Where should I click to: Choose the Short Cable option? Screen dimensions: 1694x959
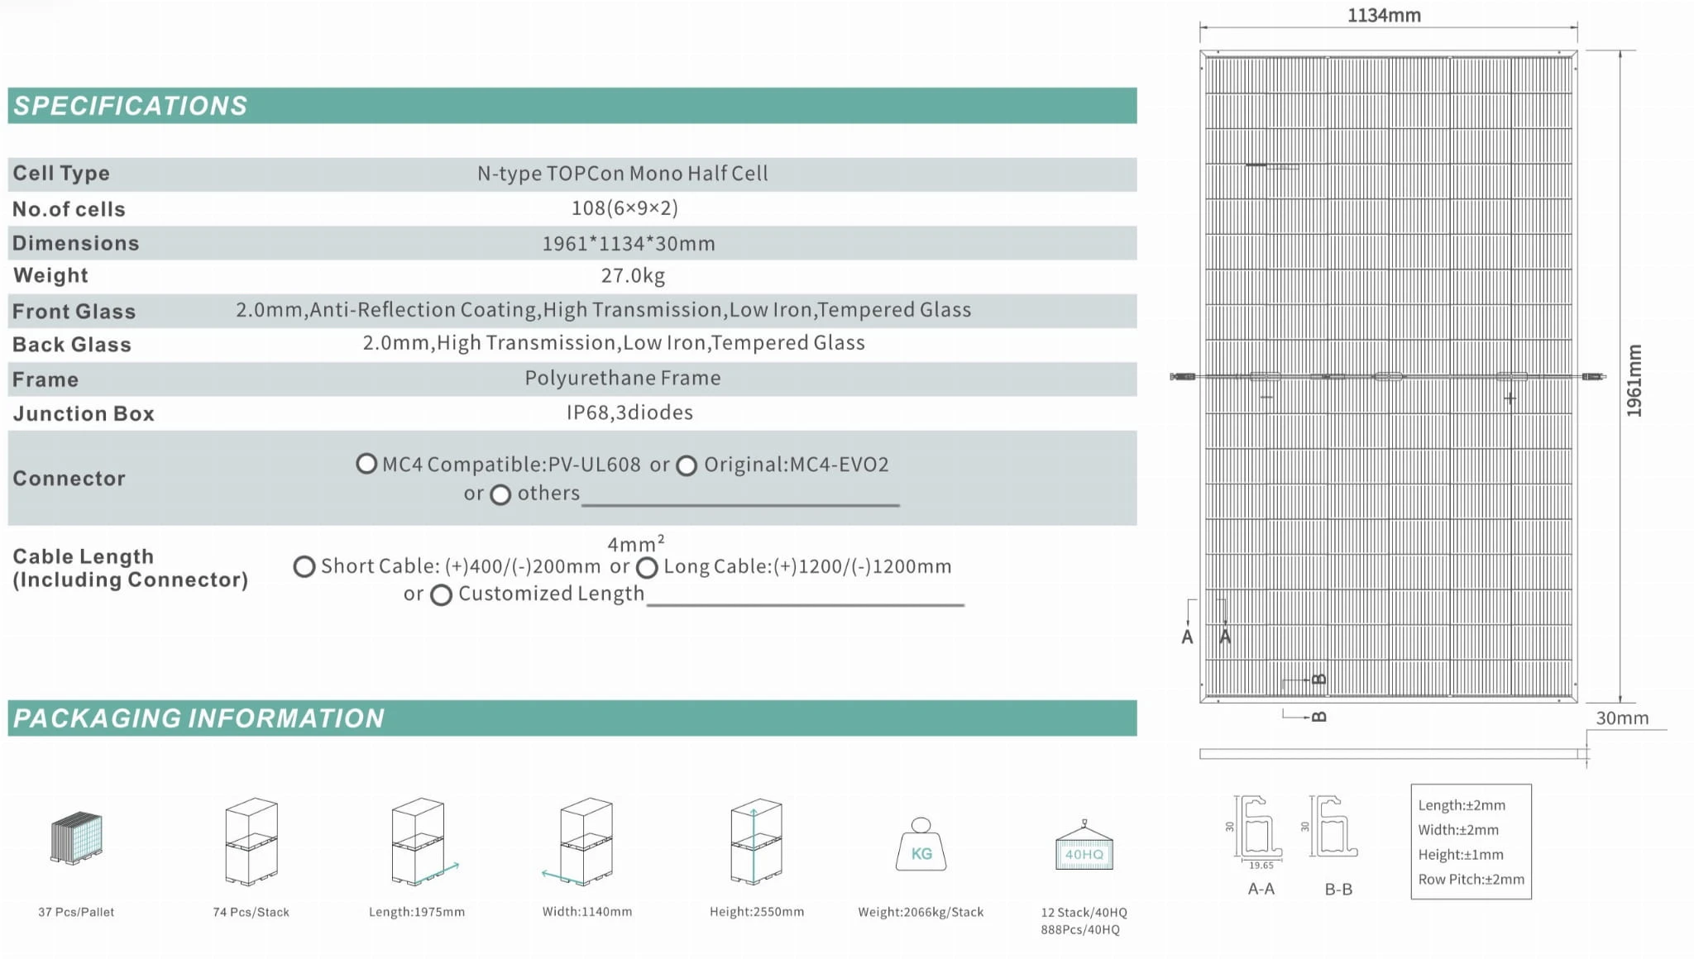click(304, 567)
